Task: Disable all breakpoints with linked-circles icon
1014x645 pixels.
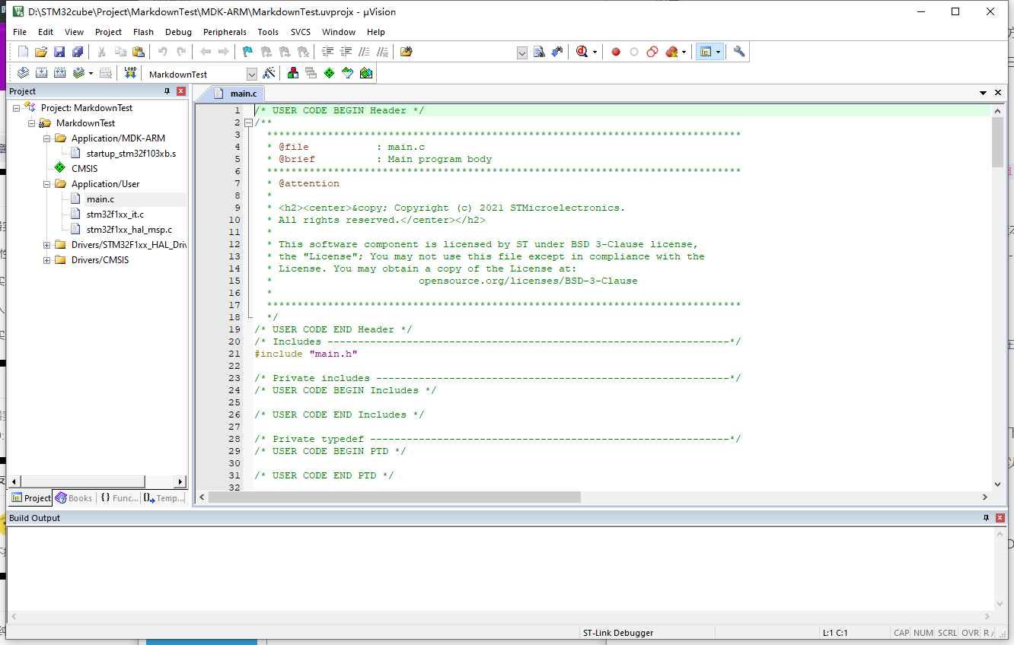Action: [652, 52]
